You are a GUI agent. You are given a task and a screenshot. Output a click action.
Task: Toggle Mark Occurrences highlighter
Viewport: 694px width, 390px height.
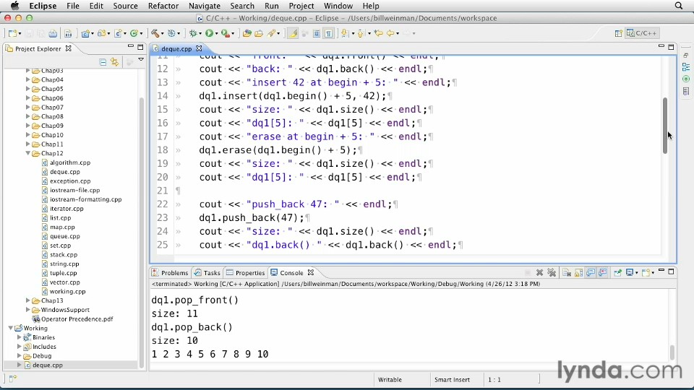(x=293, y=33)
